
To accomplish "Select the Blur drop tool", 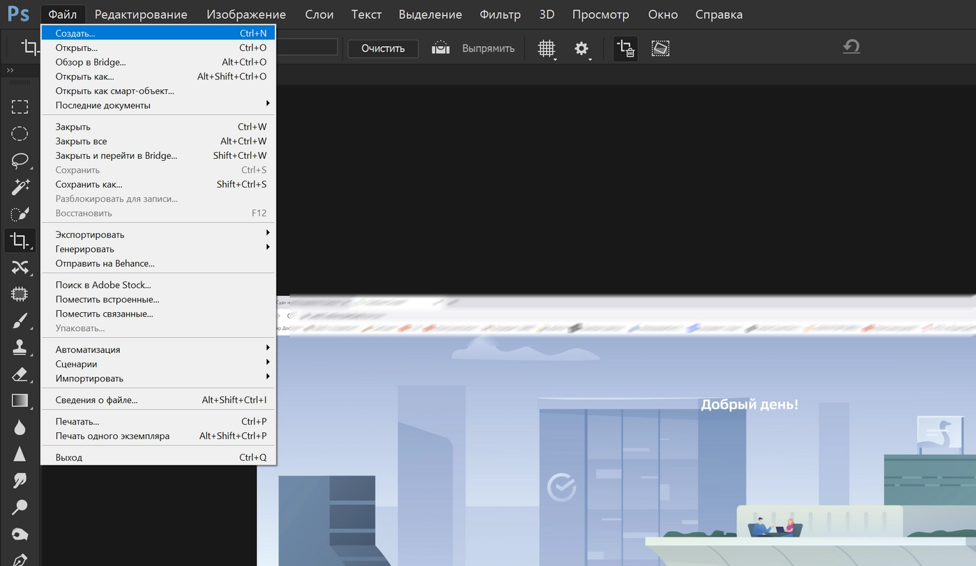I will 20,427.
